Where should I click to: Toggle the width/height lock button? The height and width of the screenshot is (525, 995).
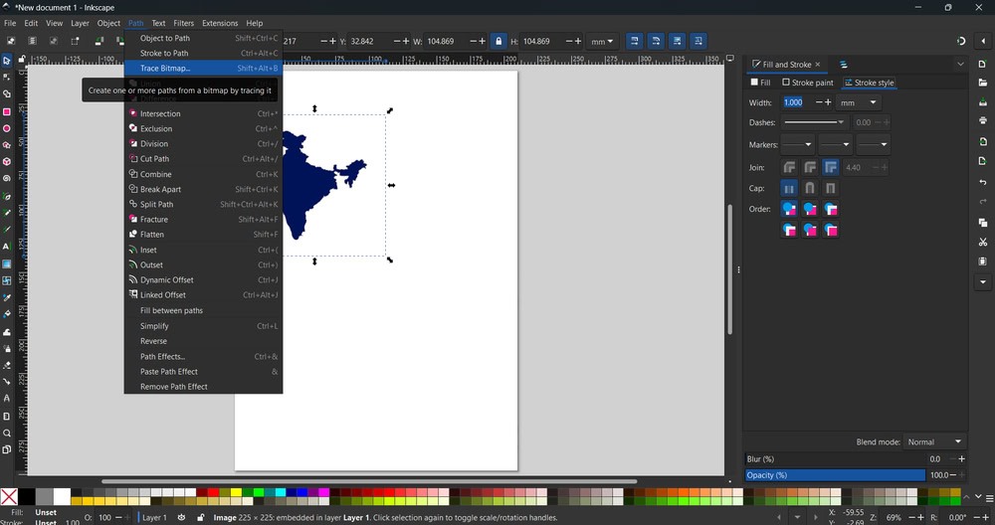click(x=498, y=41)
